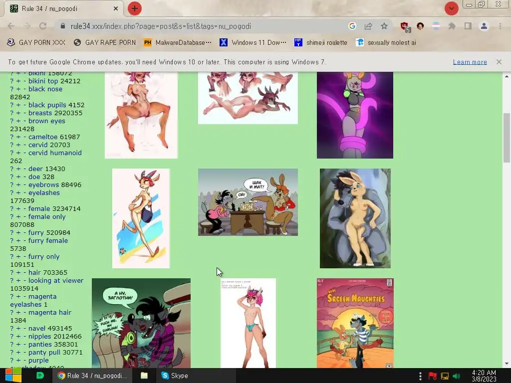Toggle the browser side panel icon
511x383 pixels.
pyautogui.click(x=468, y=26)
